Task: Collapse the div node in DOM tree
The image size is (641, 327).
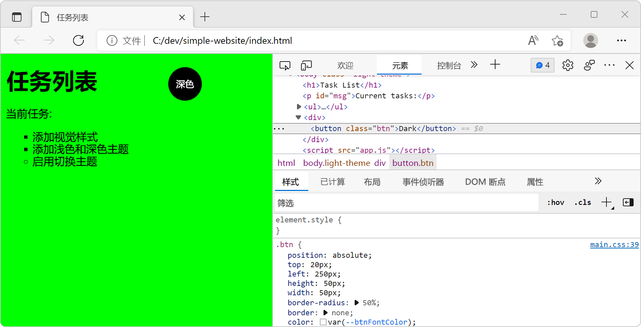Action: pos(299,117)
